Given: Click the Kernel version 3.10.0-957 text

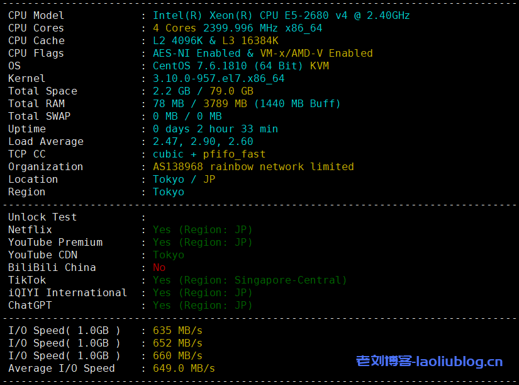Looking at the screenshot, I should pyautogui.click(x=218, y=78).
